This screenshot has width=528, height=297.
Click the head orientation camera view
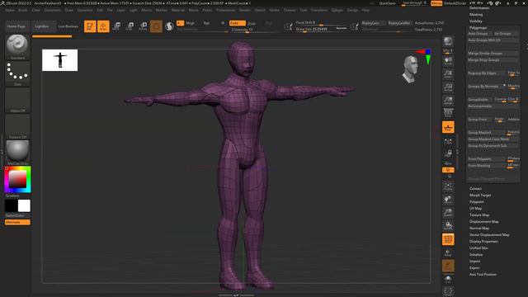click(x=410, y=69)
